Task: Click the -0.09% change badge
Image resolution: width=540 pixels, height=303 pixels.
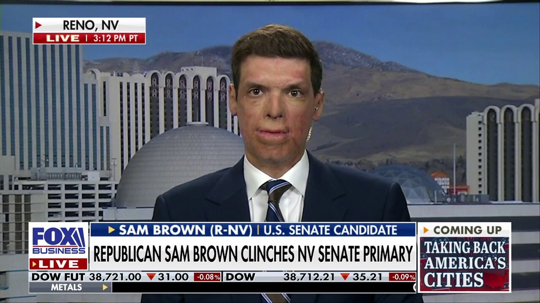Action: click(402, 277)
